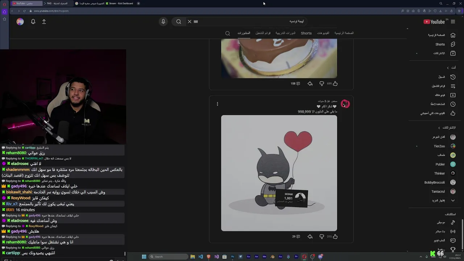The height and width of the screenshot is (261, 464).
Task: Open Premiere Pro from the taskbar
Action: [x=296, y=257]
